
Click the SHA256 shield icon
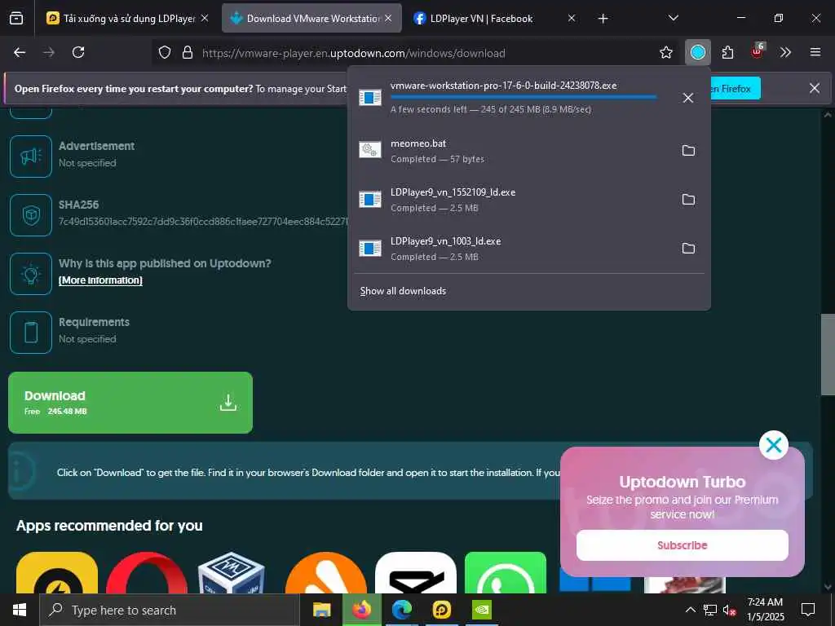pyautogui.click(x=31, y=215)
